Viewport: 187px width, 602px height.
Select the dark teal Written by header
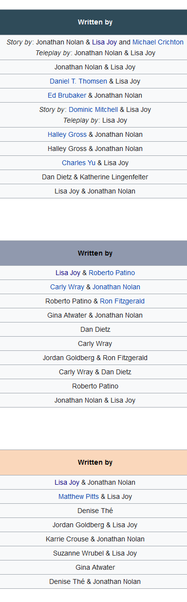[93, 22]
